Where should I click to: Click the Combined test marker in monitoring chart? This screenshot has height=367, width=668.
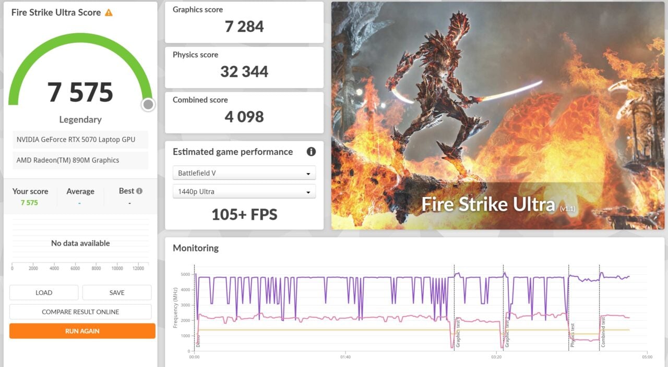[x=603, y=332]
